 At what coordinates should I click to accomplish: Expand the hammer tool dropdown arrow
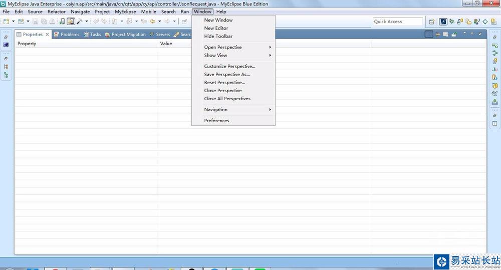pyautogui.click(x=87, y=22)
